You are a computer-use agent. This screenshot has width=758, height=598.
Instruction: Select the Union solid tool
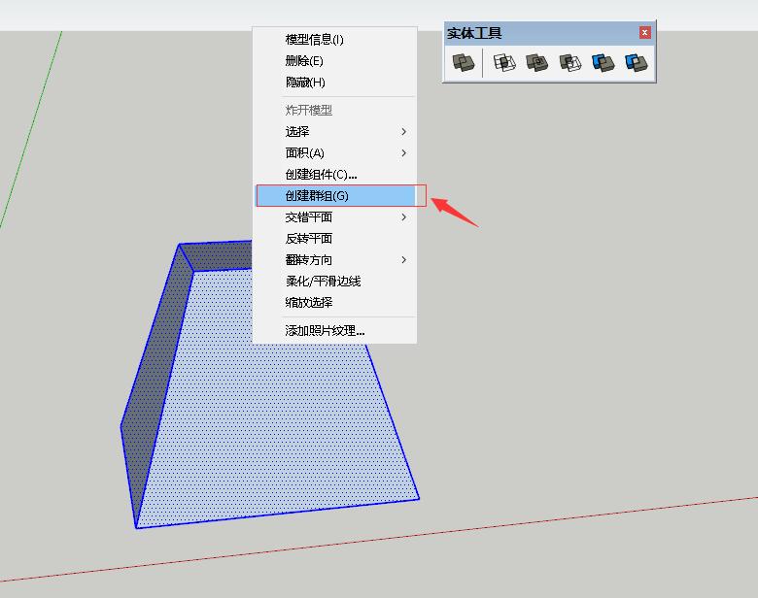pyautogui.click(x=536, y=64)
